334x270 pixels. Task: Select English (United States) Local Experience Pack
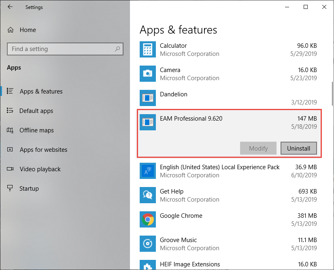point(219,167)
